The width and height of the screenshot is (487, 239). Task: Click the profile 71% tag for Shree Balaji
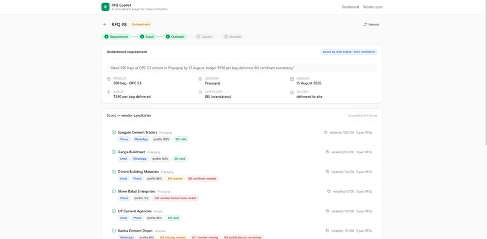(141, 199)
